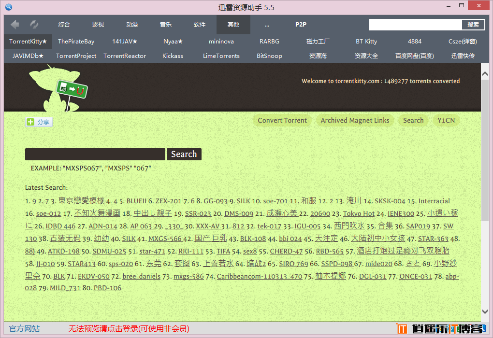Click the TorrentKitty cat logo
This screenshot has width=493, height=338.
[58, 88]
